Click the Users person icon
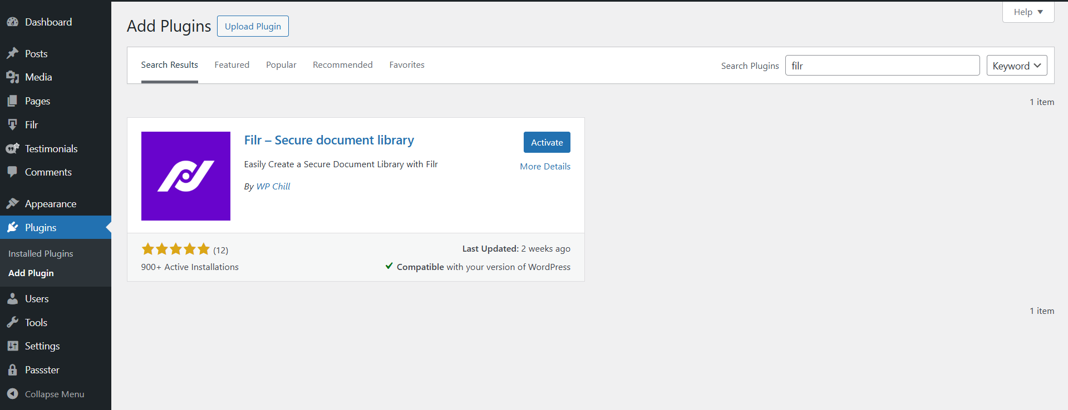 13,299
